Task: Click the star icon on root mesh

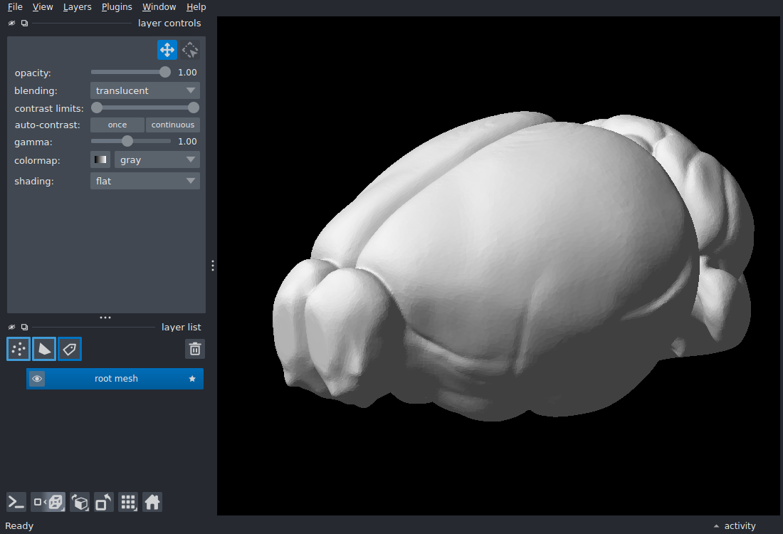Action: coord(192,379)
